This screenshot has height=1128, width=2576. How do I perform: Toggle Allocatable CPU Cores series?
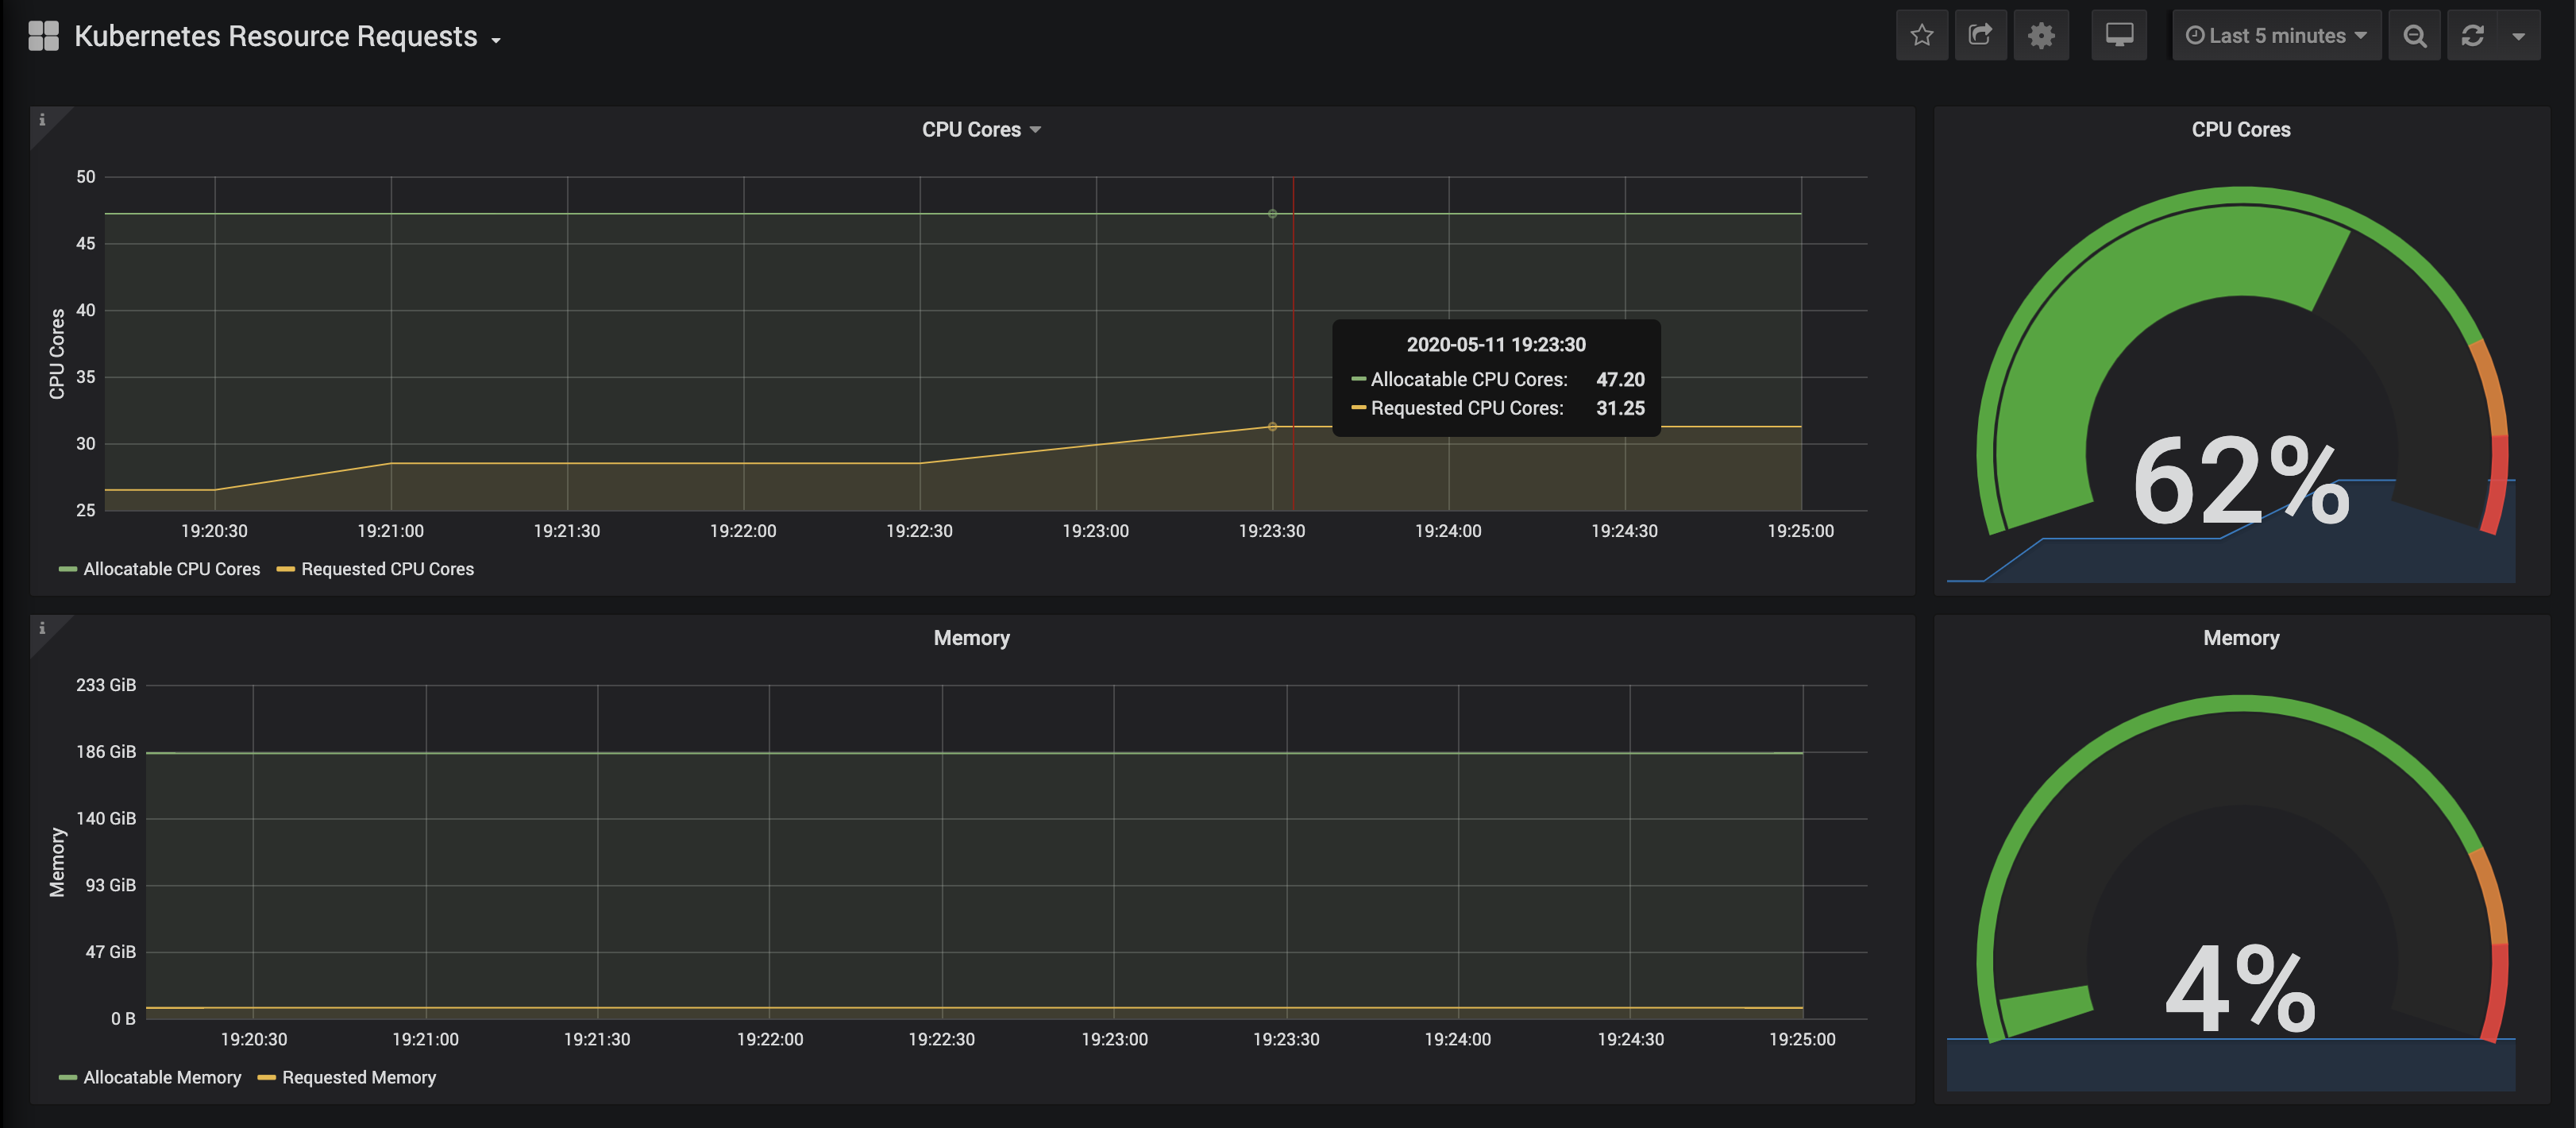point(171,569)
